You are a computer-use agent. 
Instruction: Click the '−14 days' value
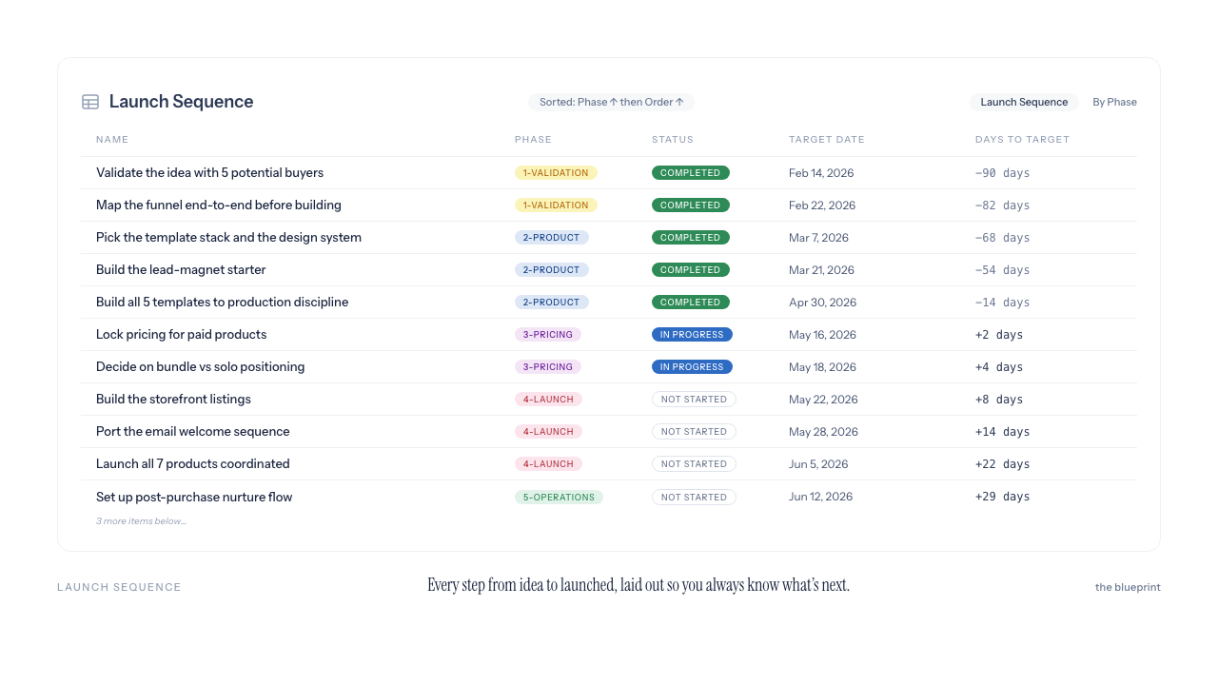point(1003,303)
